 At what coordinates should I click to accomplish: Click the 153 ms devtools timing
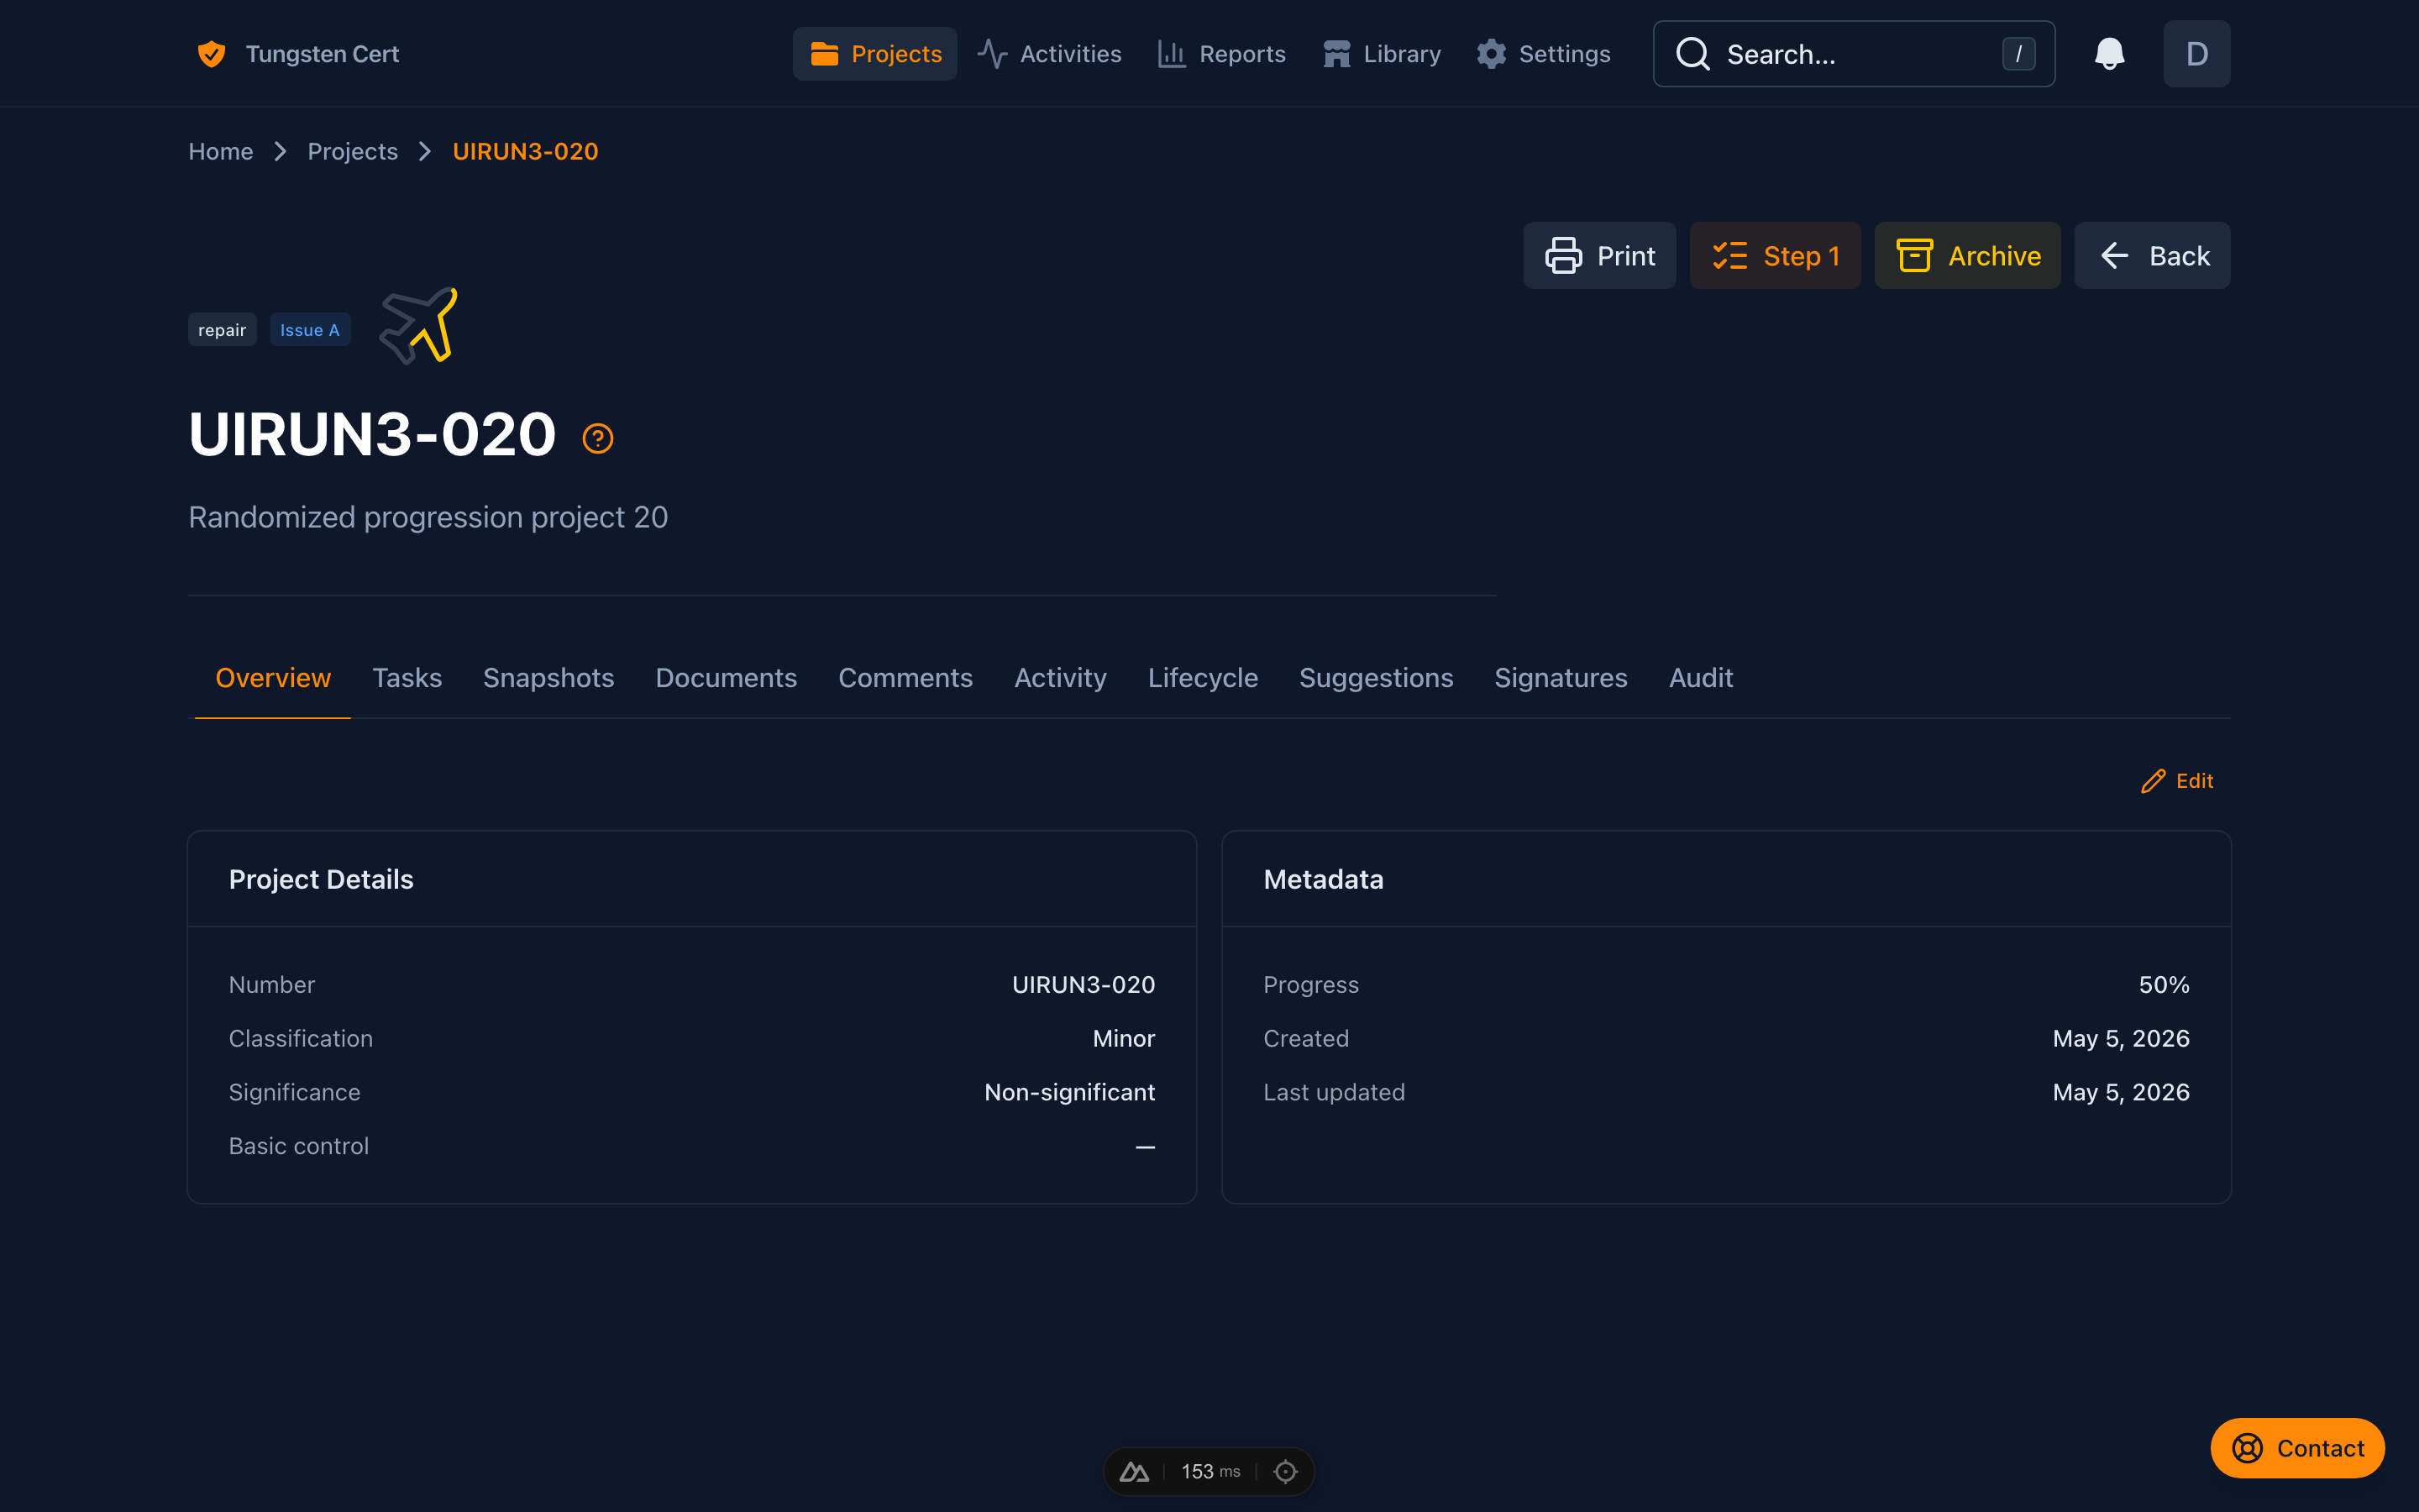[x=1210, y=1472]
